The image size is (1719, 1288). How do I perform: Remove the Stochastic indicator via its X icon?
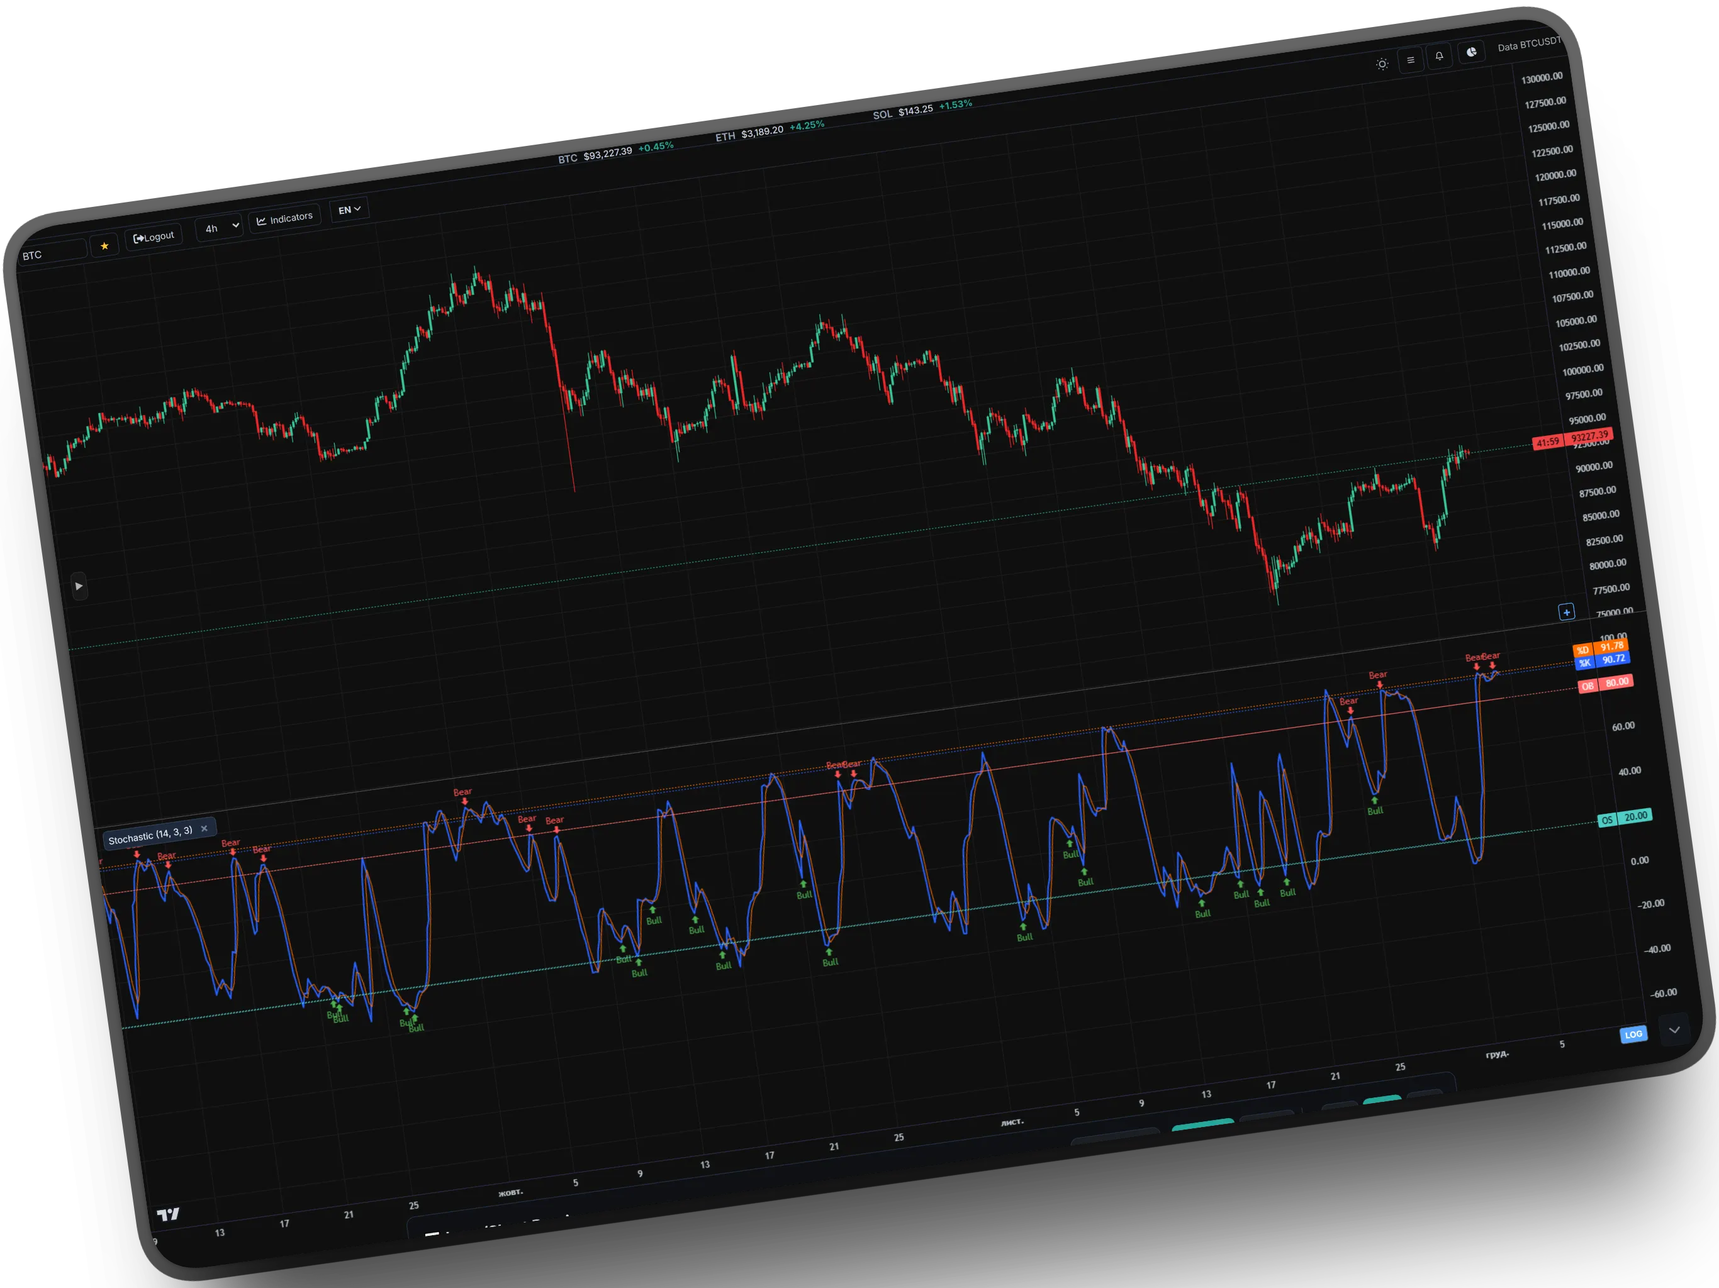[x=204, y=829]
